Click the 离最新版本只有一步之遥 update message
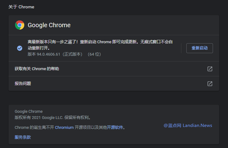 [53, 42]
